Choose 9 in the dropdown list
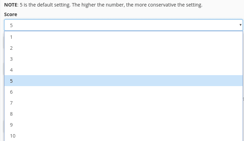The image size is (244, 141). tap(123, 125)
